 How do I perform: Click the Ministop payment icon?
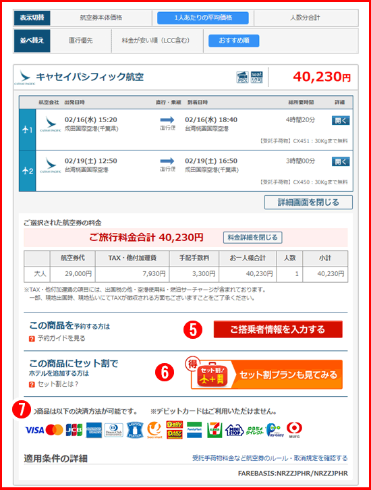(234, 431)
